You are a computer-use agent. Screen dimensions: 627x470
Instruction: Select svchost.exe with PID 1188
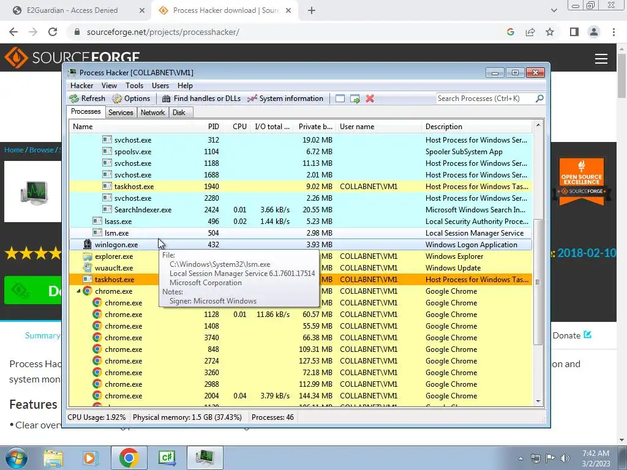click(x=301, y=163)
